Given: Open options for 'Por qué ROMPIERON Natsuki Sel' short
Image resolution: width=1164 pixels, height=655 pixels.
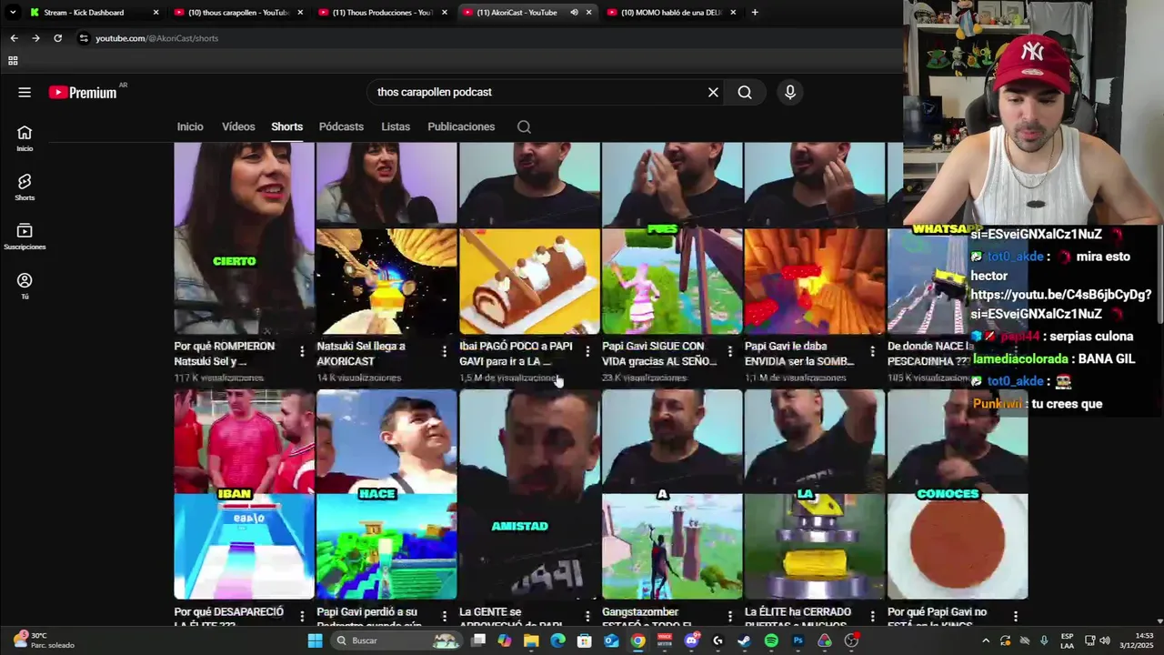Looking at the screenshot, I should (302, 351).
